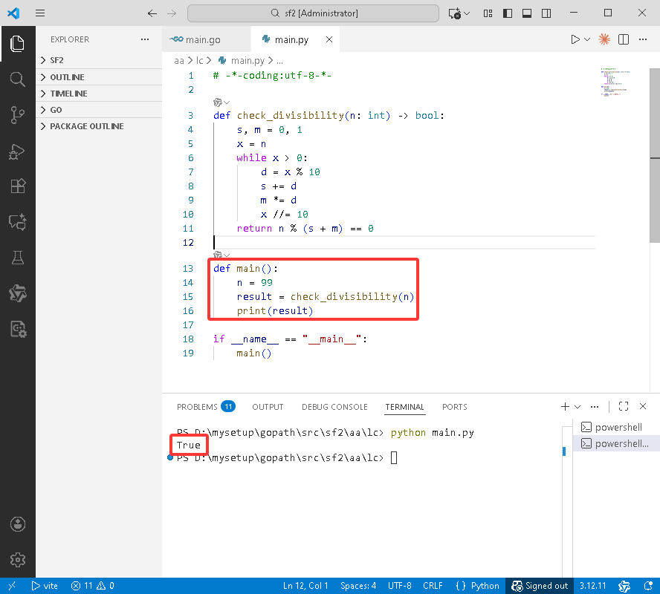Expand the PACKAGE OUTLINE section
This screenshot has height=594, width=660.
pos(99,126)
